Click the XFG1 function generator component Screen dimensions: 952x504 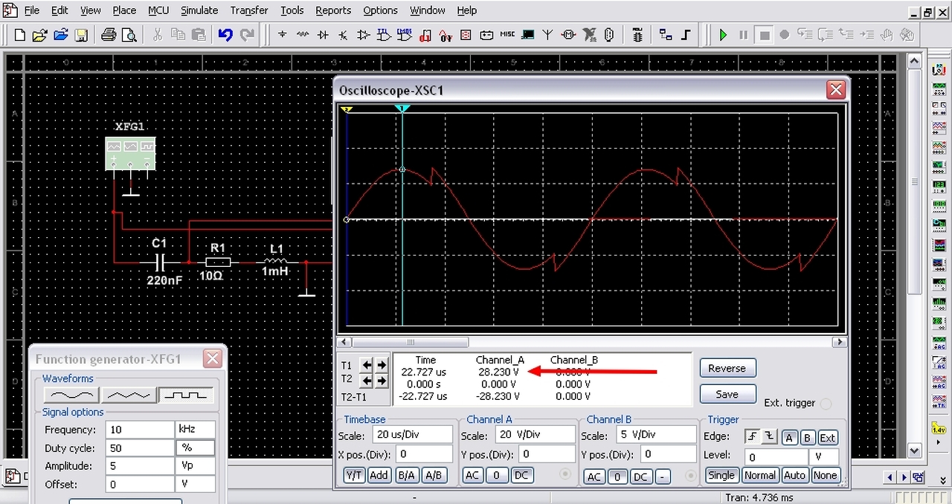(x=130, y=155)
